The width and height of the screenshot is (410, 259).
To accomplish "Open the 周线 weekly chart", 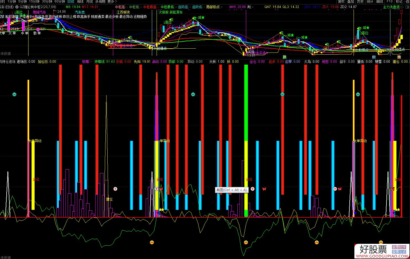I will (80, 2).
